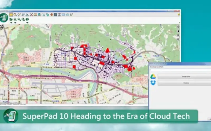Click the Google Drive logo icon
The image size is (211, 131).
[x=153, y=77]
